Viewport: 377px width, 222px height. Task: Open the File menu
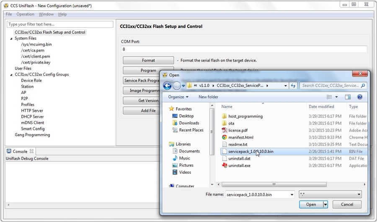pyautogui.click(x=9, y=14)
